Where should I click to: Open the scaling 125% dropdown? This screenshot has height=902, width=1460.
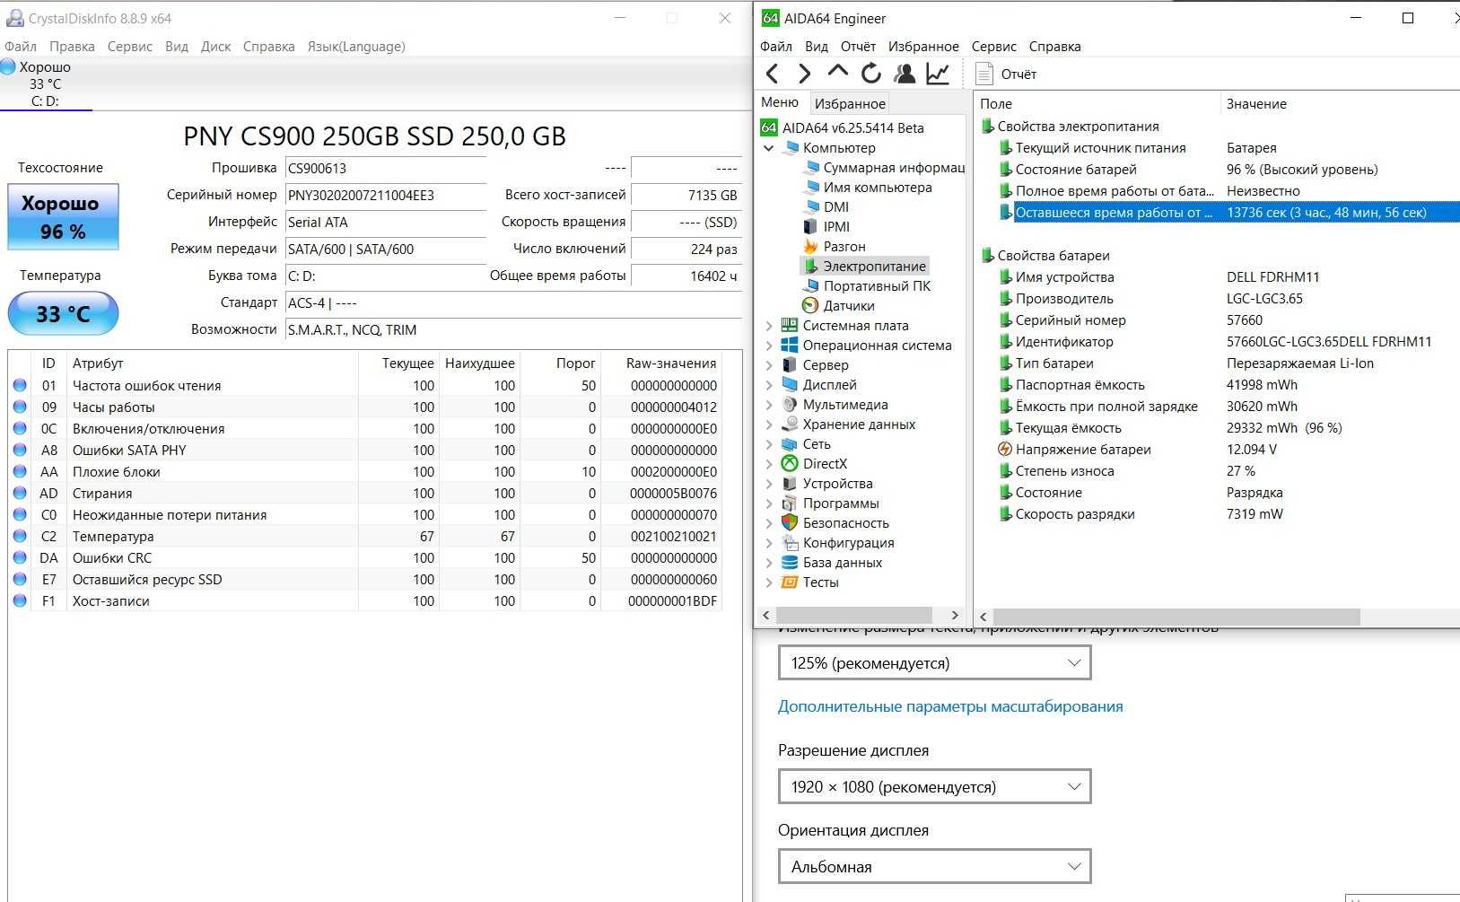934,663
